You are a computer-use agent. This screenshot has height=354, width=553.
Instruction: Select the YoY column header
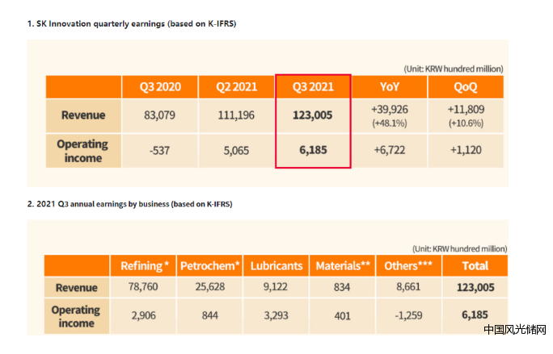390,86
